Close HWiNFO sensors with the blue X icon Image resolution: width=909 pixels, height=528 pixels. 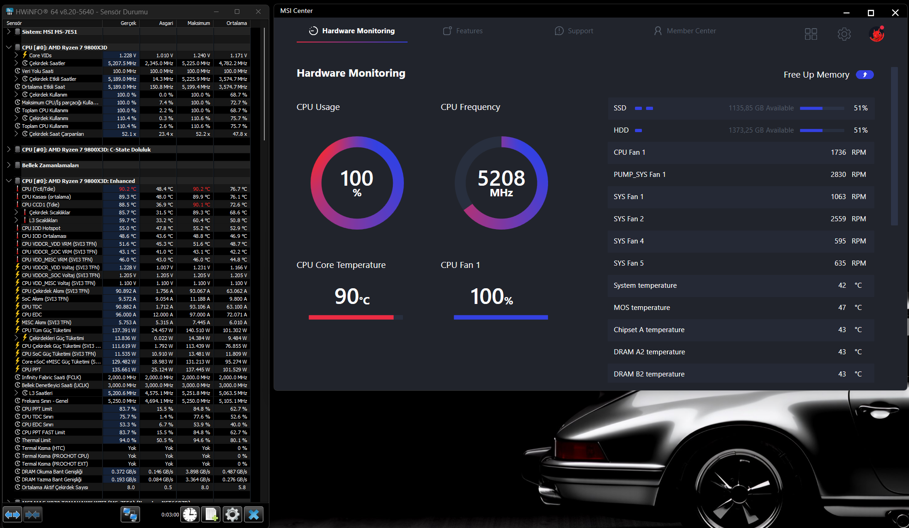pyautogui.click(x=254, y=514)
